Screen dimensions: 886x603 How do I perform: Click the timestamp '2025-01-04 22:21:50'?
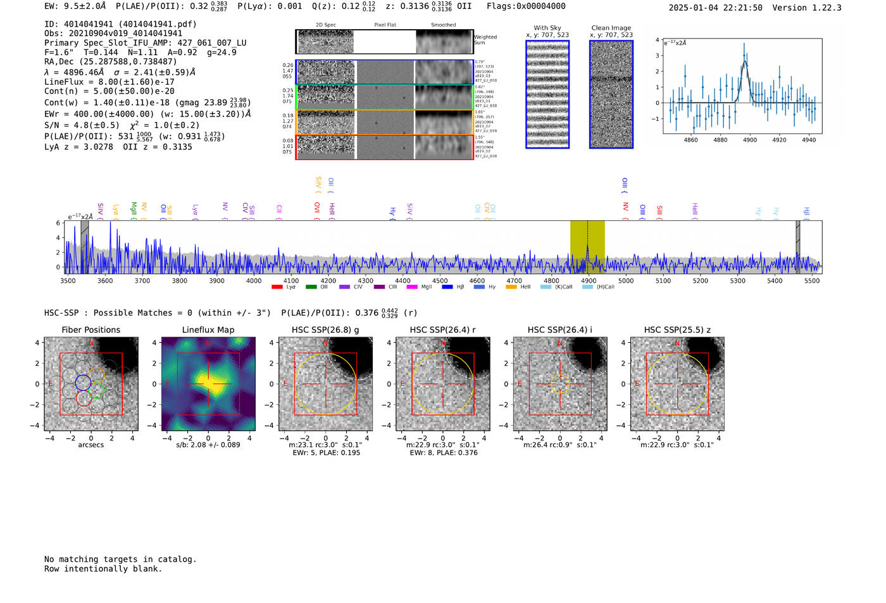point(716,8)
